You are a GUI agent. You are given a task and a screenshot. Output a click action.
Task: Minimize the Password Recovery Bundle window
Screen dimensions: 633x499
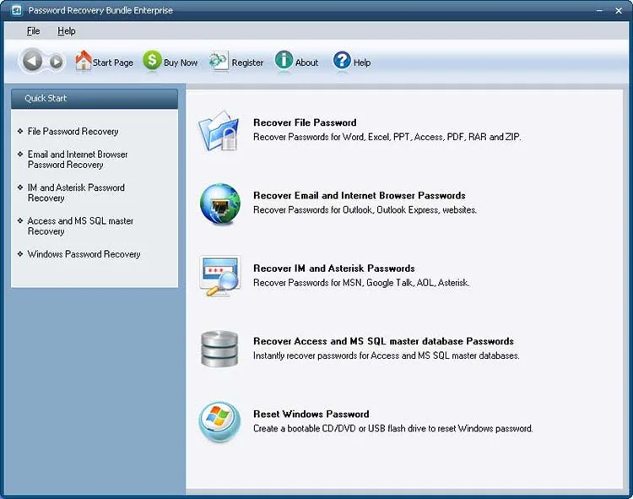pos(599,10)
